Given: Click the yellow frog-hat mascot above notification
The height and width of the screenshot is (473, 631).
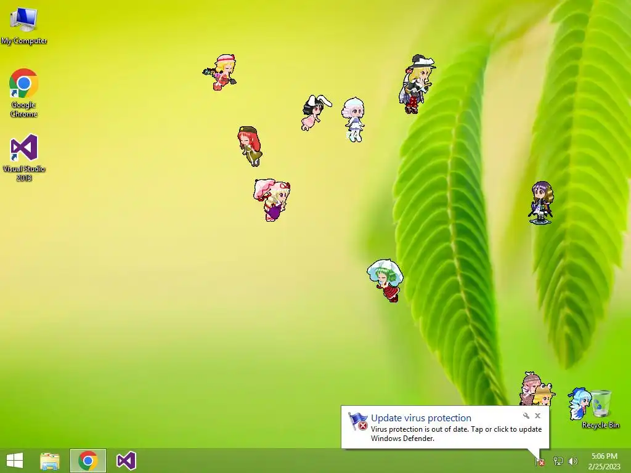Looking at the screenshot, I should point(544,395).
